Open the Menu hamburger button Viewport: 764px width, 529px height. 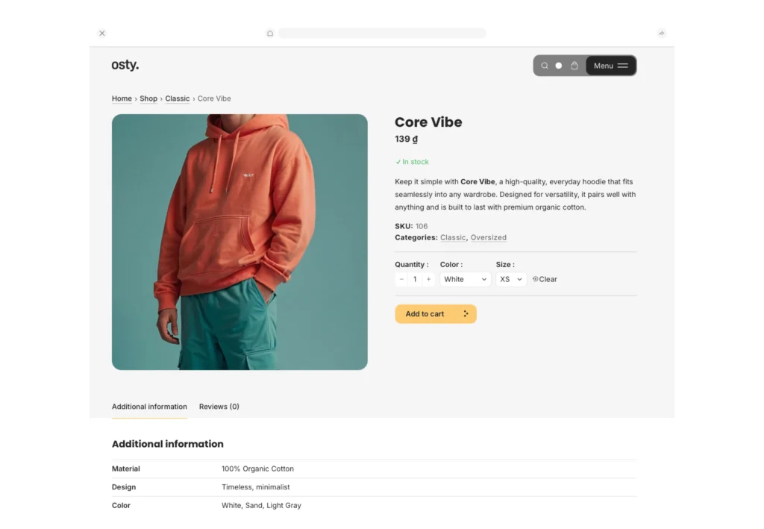pyautogui.click(x=610, y=66)
